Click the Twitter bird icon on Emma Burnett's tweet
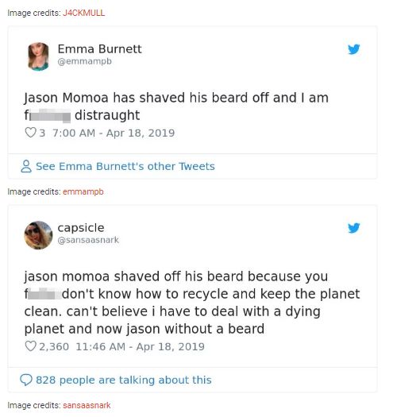This screenshot has height=417, width=393. click(x=353, y=49)
